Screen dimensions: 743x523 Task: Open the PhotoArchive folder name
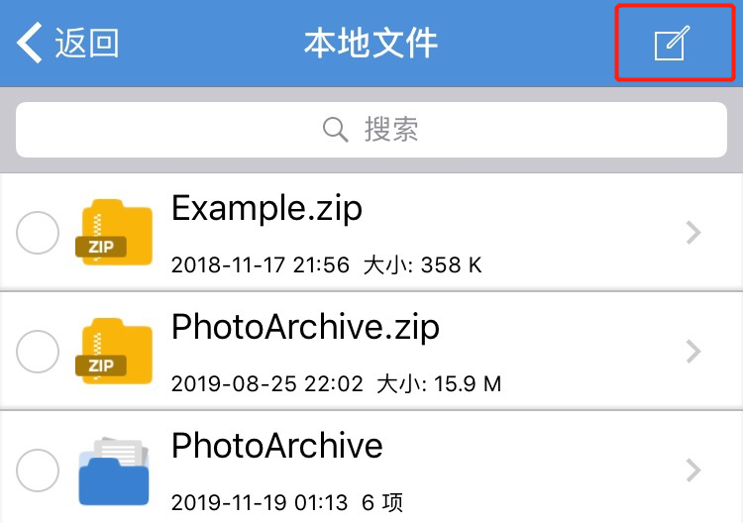[x=277, y=446]
